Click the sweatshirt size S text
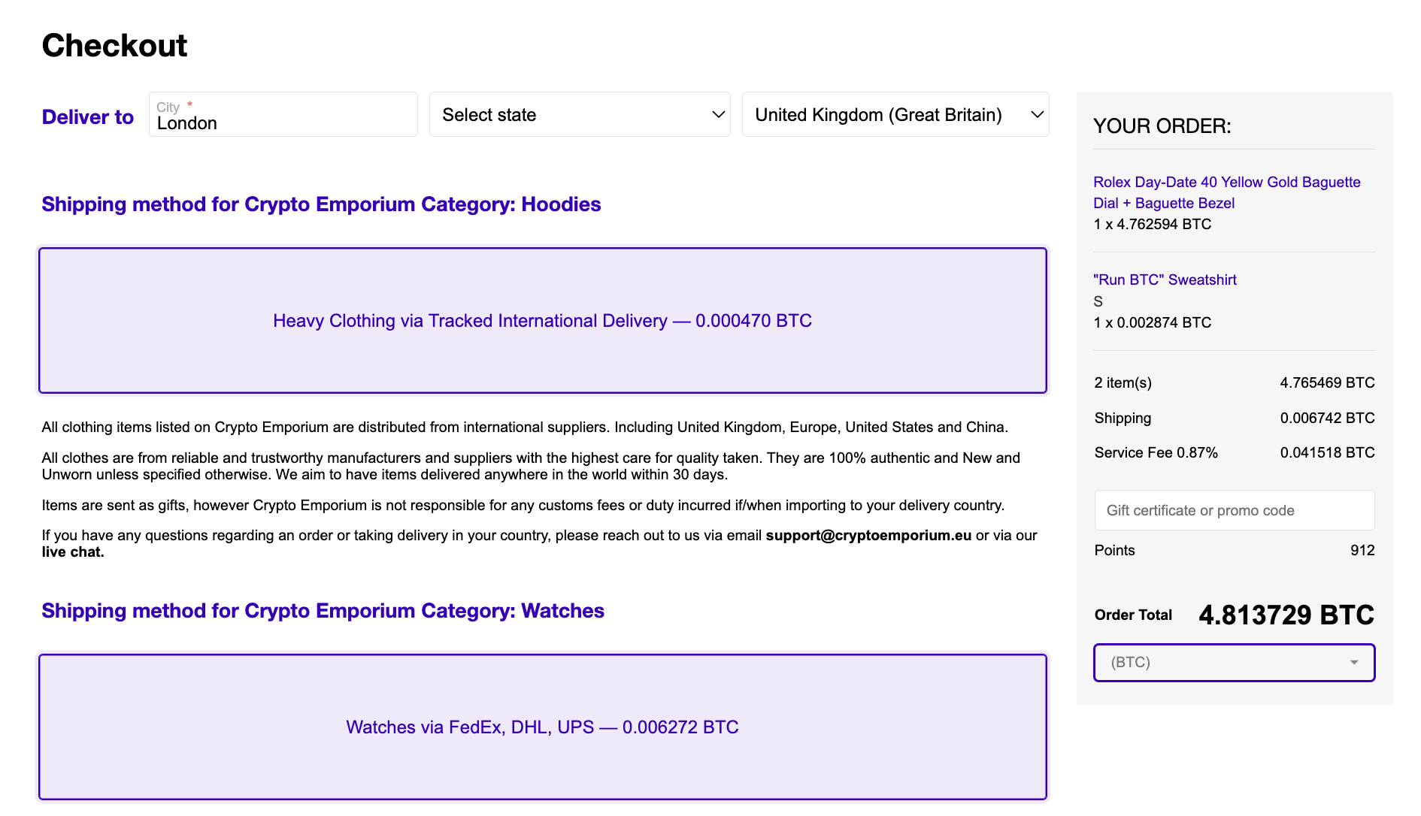 coord(1098,301)
